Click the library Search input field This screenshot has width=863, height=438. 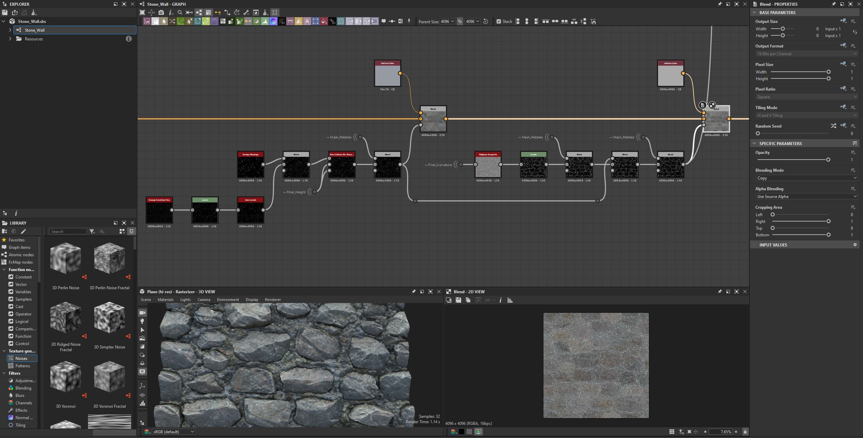click(68, 231)
